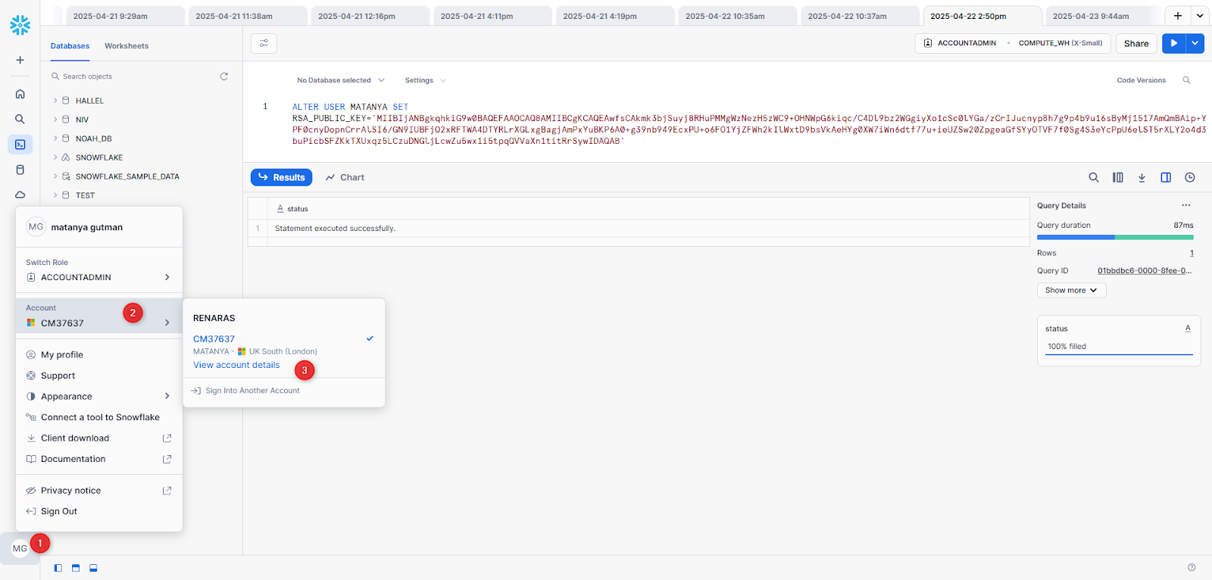Open the Settings dropdown
The height and width of the screenshot is (580, 1212).
(x=425, y=80)
